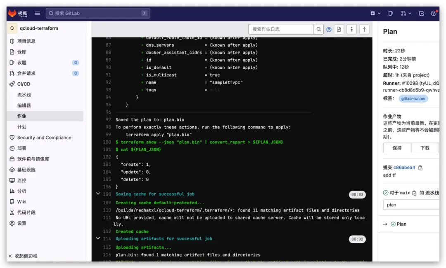Open commit link c86abea4
The image size is (446, 268).
tap(404, 168)
